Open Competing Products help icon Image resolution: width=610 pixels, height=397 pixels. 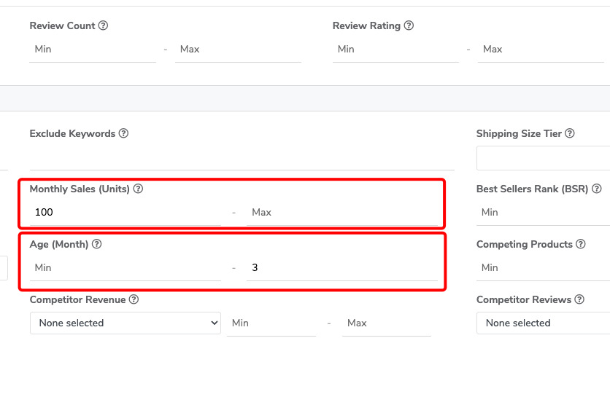580,244
